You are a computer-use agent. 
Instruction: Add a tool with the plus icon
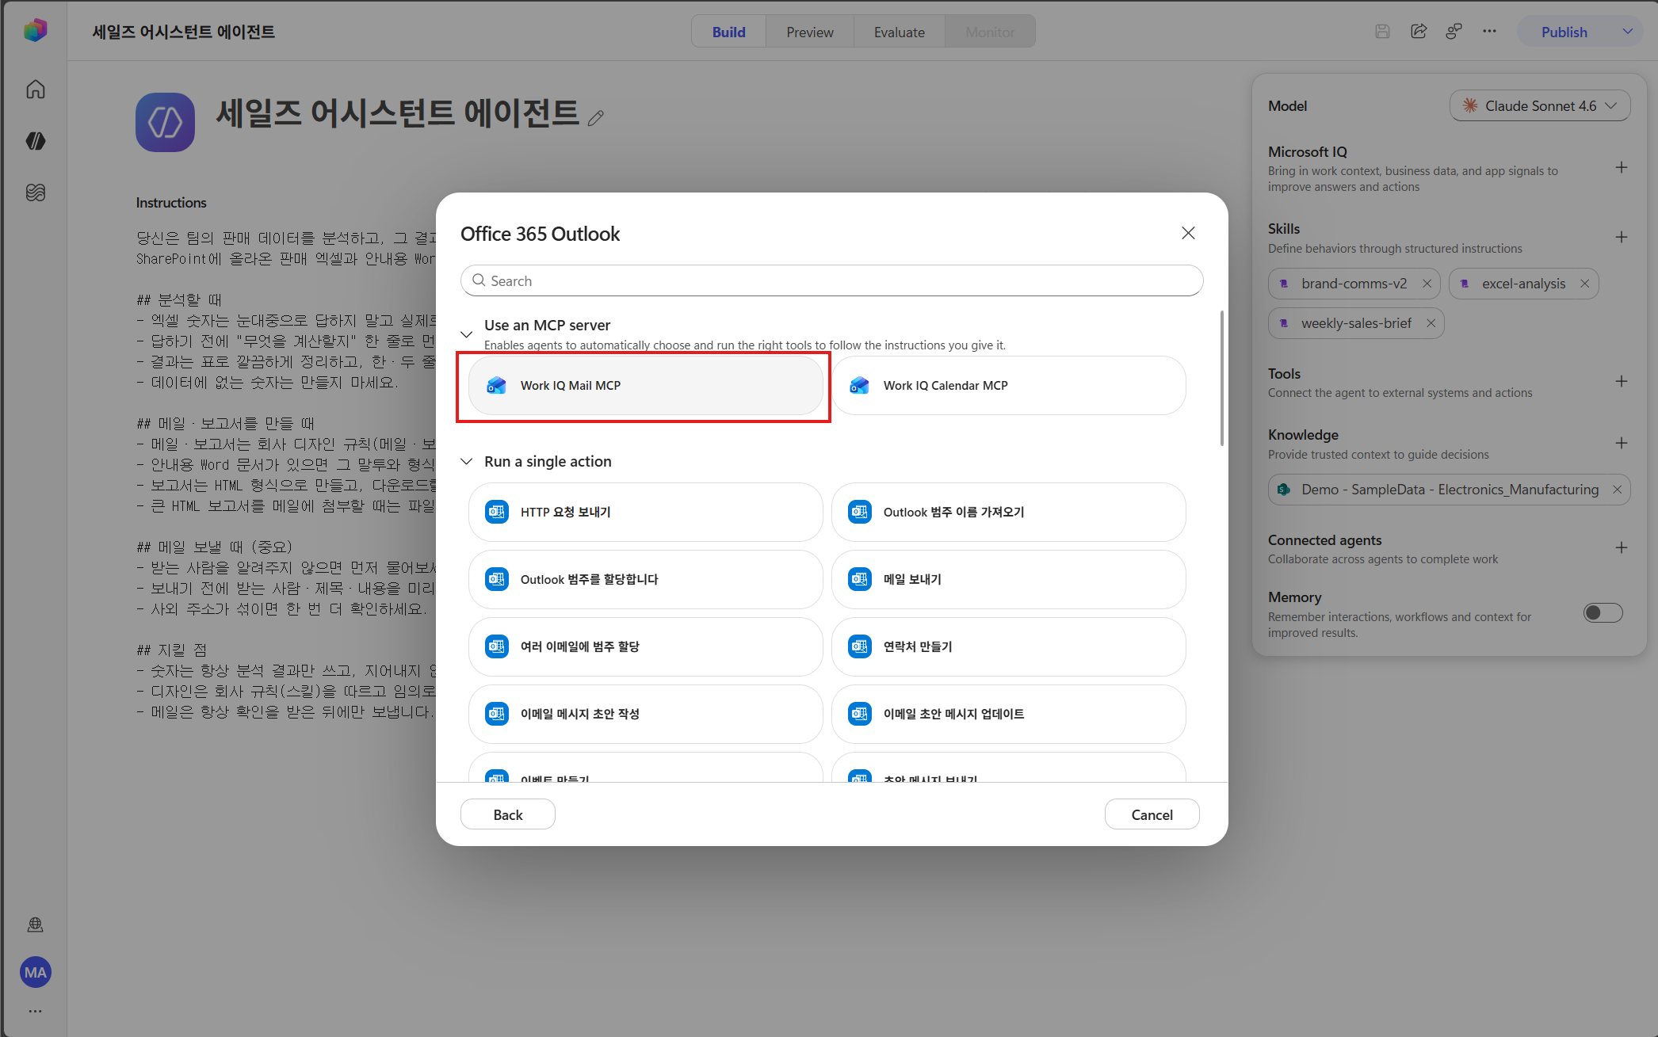tap(1622, 381)
